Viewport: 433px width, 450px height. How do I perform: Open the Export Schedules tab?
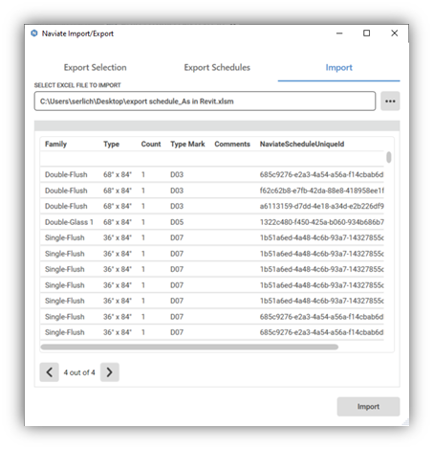click(217, 67)
